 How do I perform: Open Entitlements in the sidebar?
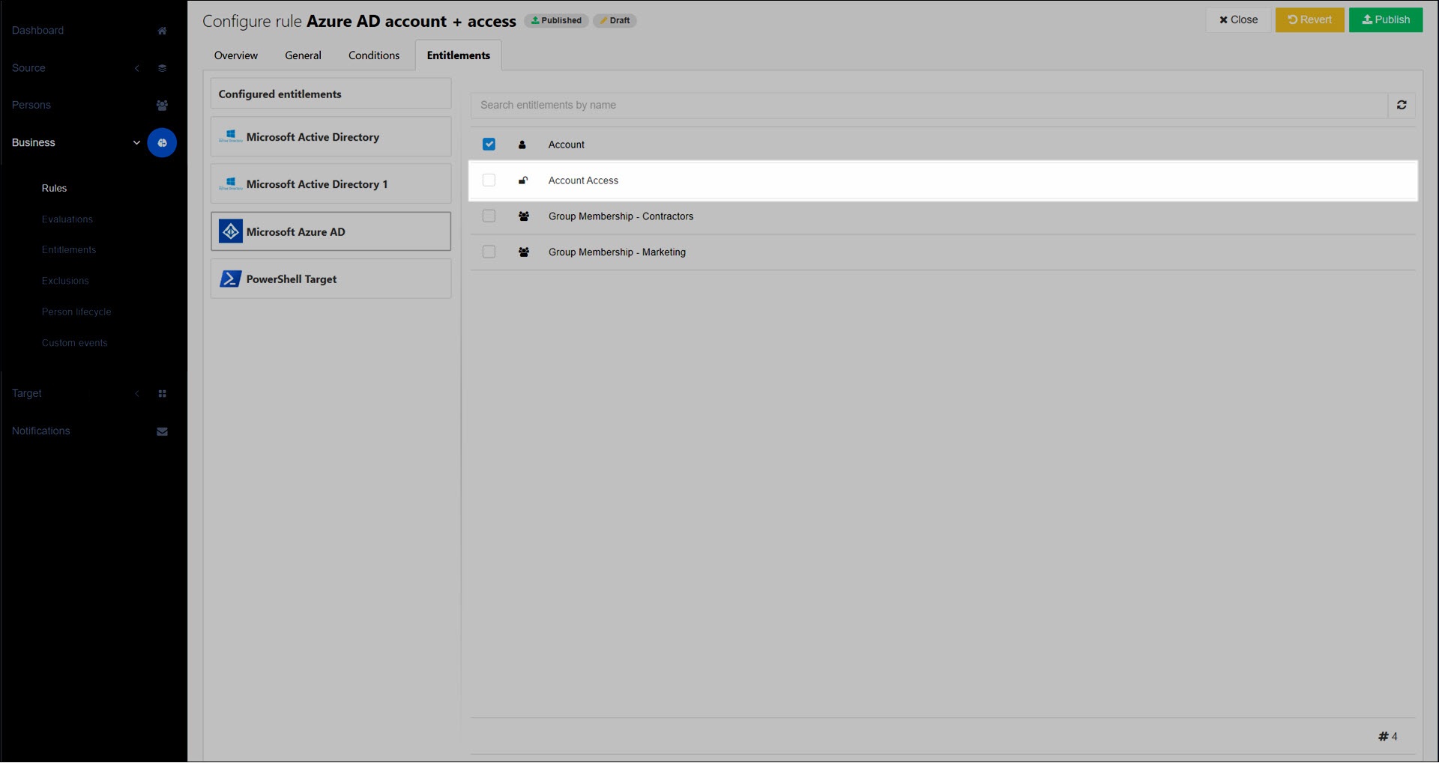tap(69, 250)
